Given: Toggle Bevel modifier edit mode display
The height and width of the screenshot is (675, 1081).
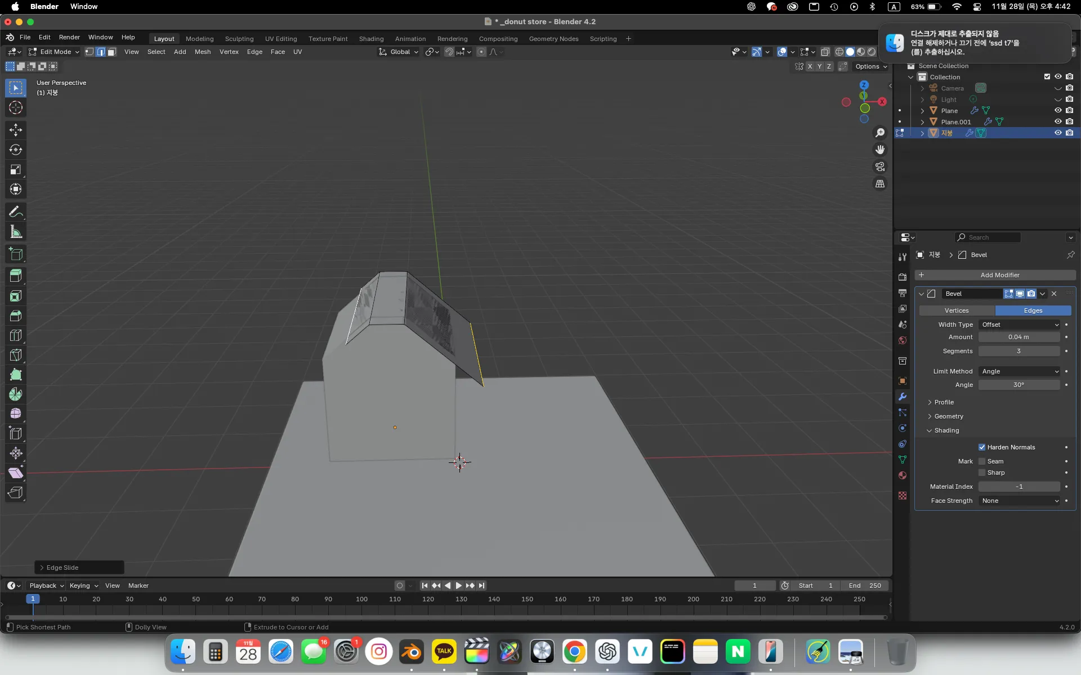Looking at the screenshot, I should coord(1008,294).
